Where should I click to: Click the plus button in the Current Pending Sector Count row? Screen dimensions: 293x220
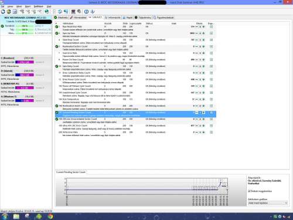click(x=203, y=113)
